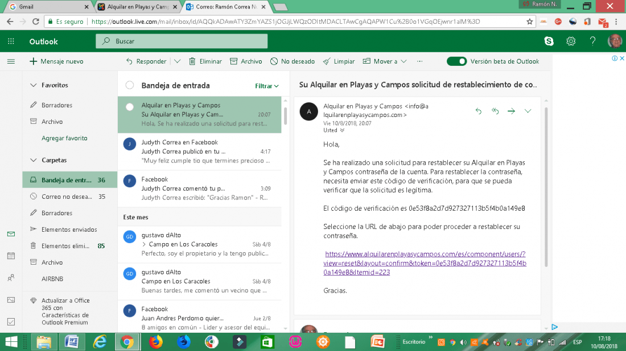Open File Explorer from taskbar
The width and height of the screenshot is (626, 351).
(x=43, y=342)
